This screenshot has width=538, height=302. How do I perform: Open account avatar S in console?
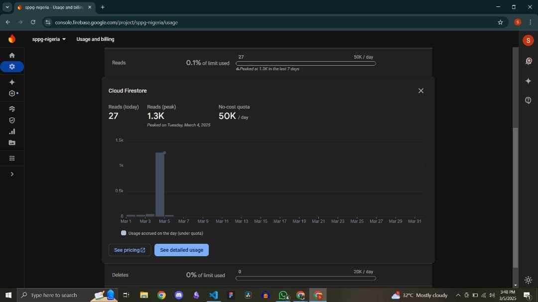click(x=528, y=40)
